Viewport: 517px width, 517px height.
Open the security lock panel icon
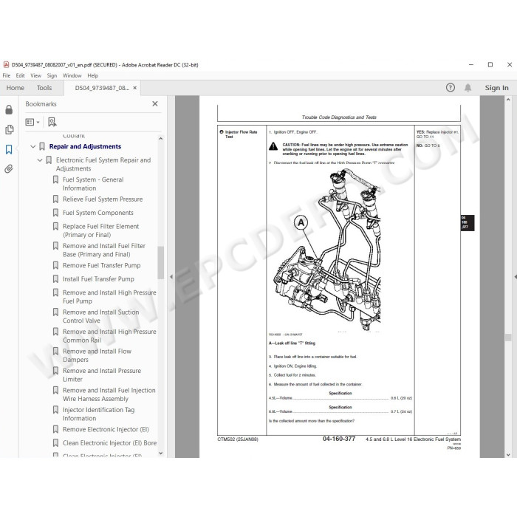pyautogui.click(x=9, y=109)
